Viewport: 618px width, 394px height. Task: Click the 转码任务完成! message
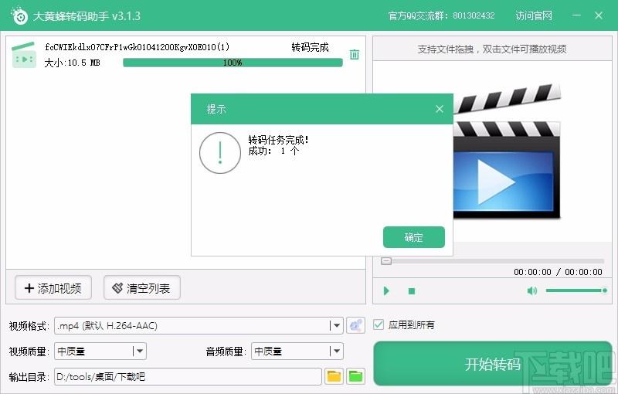click(x=278, y=140)
